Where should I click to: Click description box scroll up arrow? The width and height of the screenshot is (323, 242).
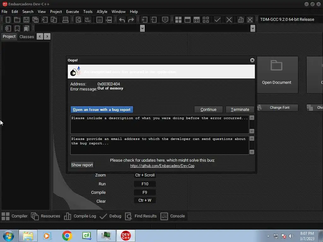252,118
